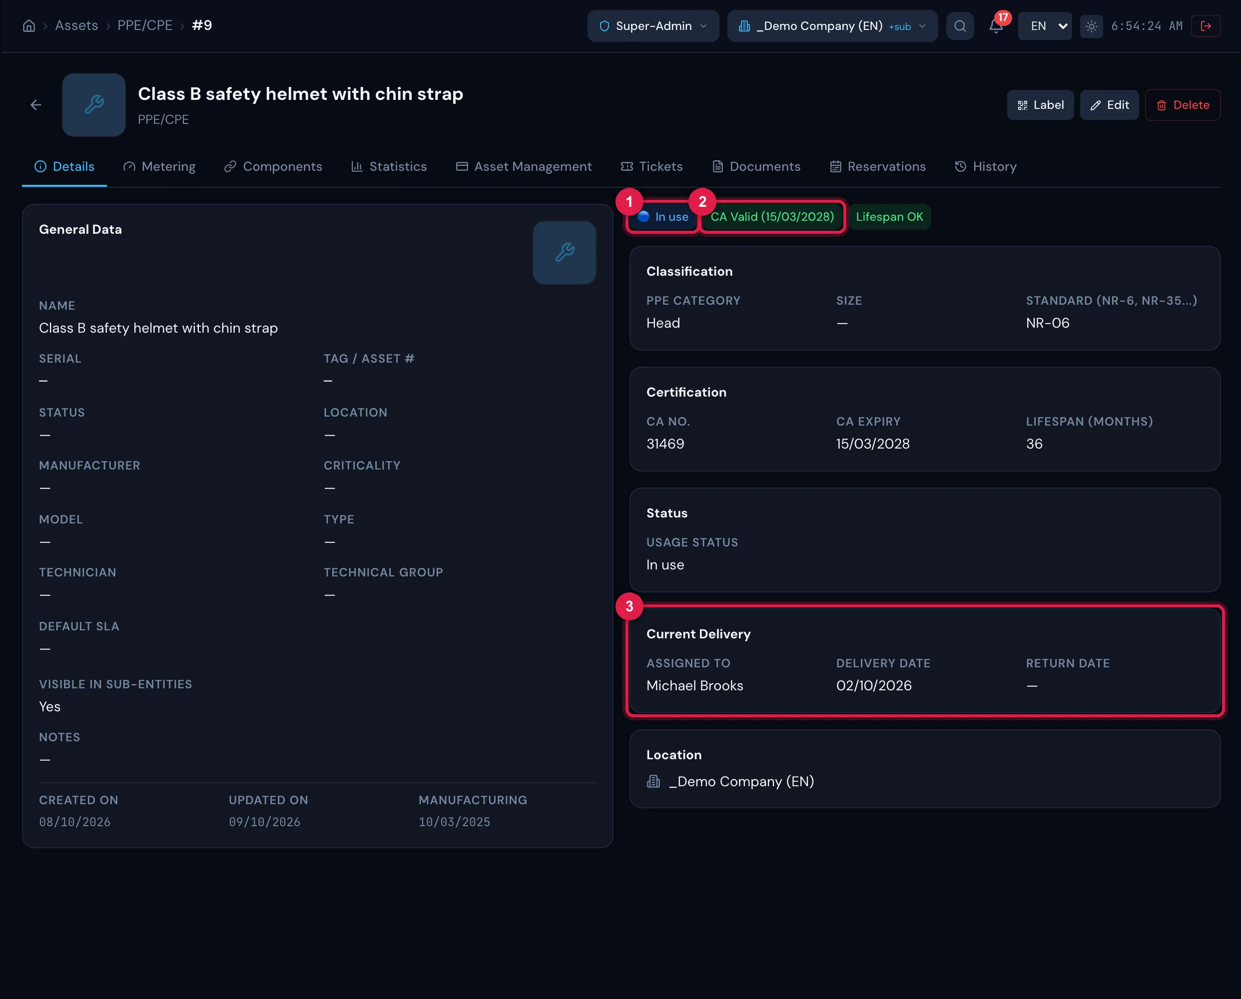
Task: Toggle the light/dark theme sun icon
Action: (x=1091, y=26)
